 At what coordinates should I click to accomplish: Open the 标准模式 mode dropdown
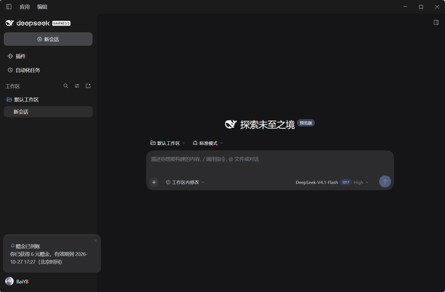click(208, 143)
